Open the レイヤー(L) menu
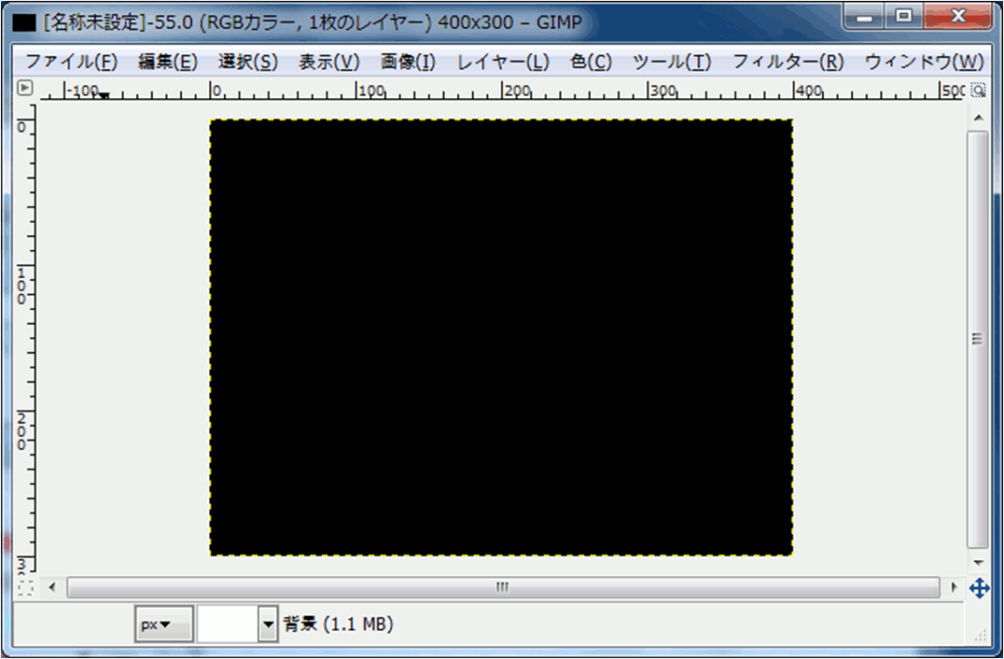The height and width of the screenshot is (659, 1004). click(x=503, y=63)
